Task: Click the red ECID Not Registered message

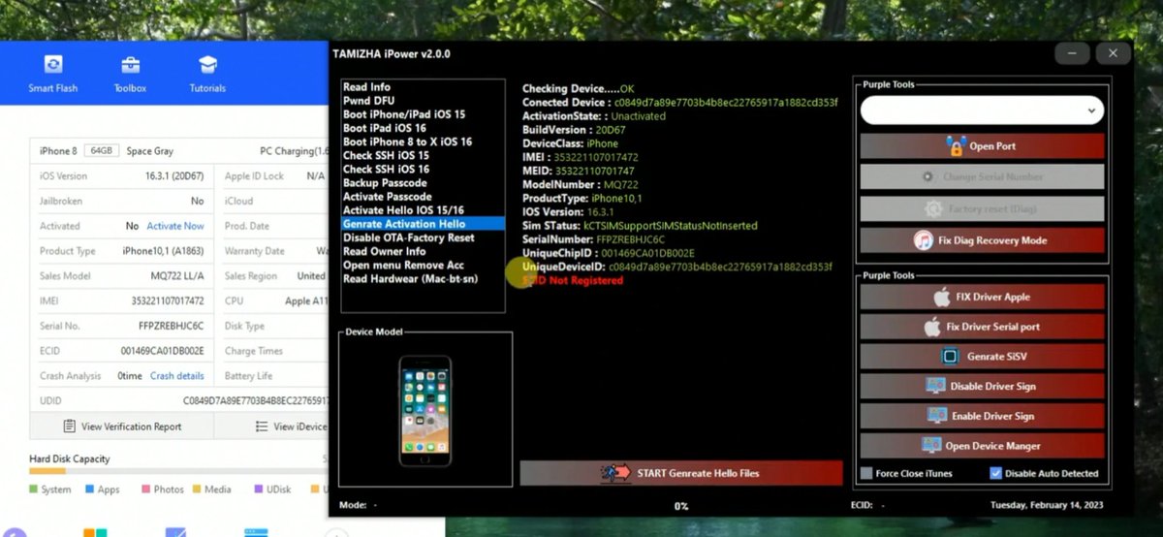Action: pyautogui.click(x=573, y=281)
